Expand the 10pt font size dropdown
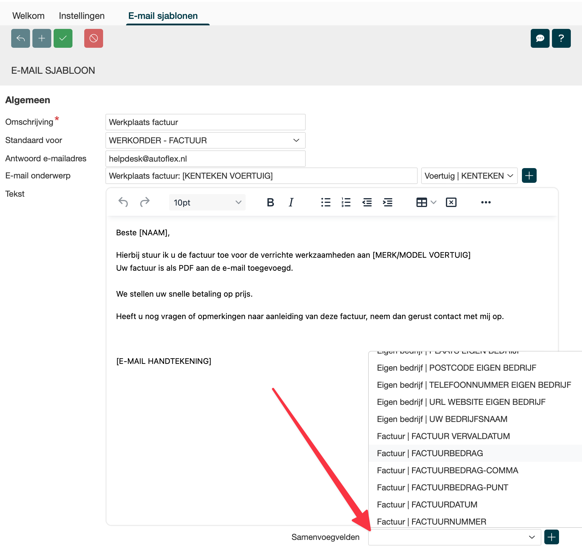The image size is (582, 552). click(x=207, y=202)
